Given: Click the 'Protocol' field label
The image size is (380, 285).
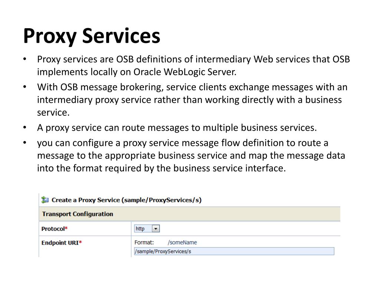Looking at the screenshot, I should coord(55,229).
